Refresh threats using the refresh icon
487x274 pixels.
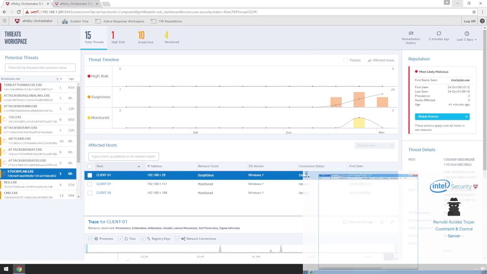point(439,33)
